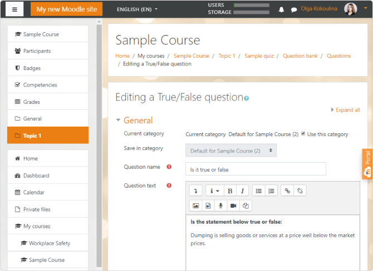Click the Question text required indicator icon
This screenshot has height=271, width=373.
tap(169, 185)
